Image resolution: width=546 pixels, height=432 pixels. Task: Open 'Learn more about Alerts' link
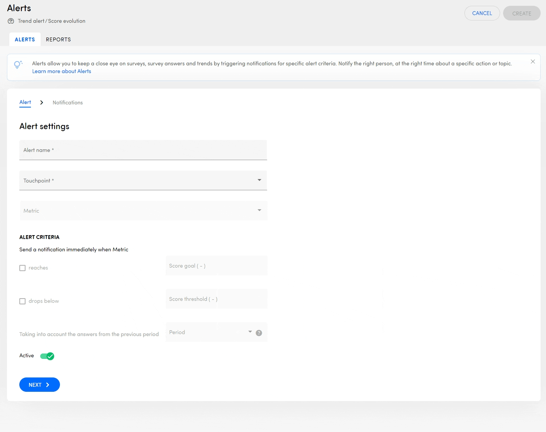pos(61,71)
